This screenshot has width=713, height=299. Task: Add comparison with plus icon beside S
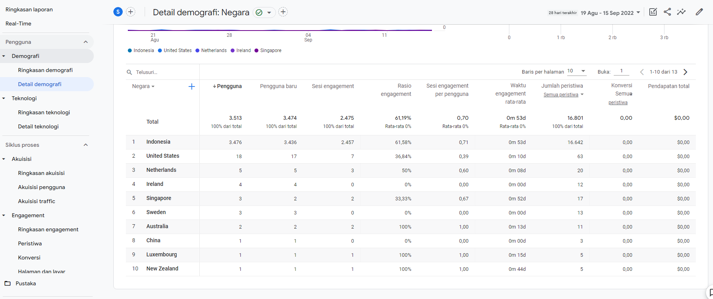131,12
